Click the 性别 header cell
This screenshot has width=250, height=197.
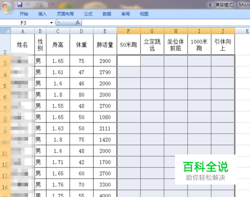(x=40, y=44)
